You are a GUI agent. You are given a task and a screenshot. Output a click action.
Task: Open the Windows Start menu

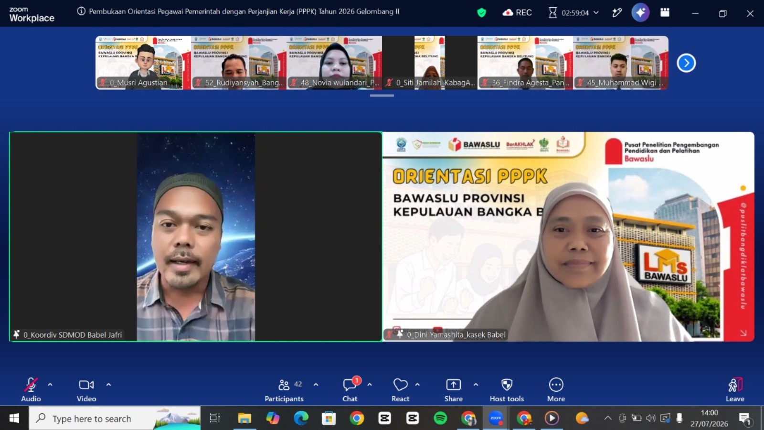(14, 419)
